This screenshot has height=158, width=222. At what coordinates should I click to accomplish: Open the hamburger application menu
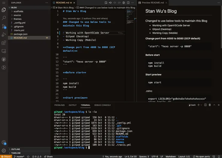[x=4, y=2]
